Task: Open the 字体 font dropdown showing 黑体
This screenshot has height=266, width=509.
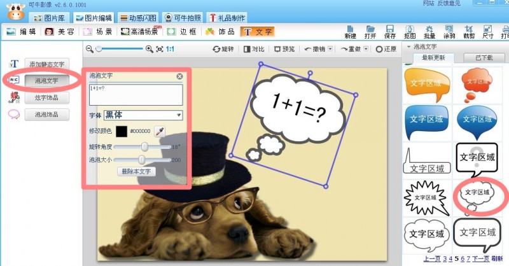Action: point(143,115)
